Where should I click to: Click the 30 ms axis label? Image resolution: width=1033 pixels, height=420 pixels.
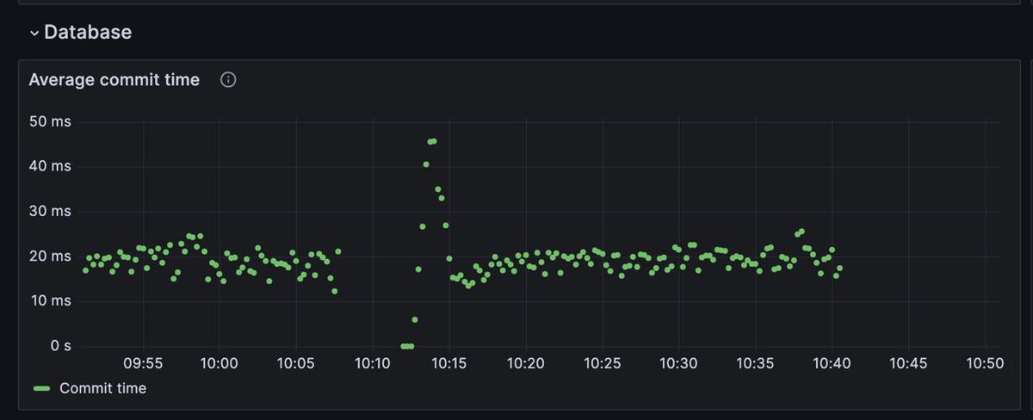(x=50, y=211)
